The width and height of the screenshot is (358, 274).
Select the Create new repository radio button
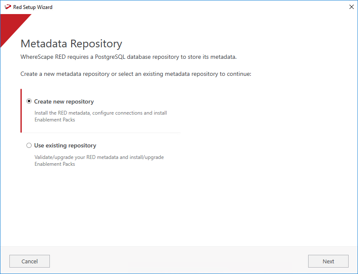pyautogui.click(x=29, y=101)
